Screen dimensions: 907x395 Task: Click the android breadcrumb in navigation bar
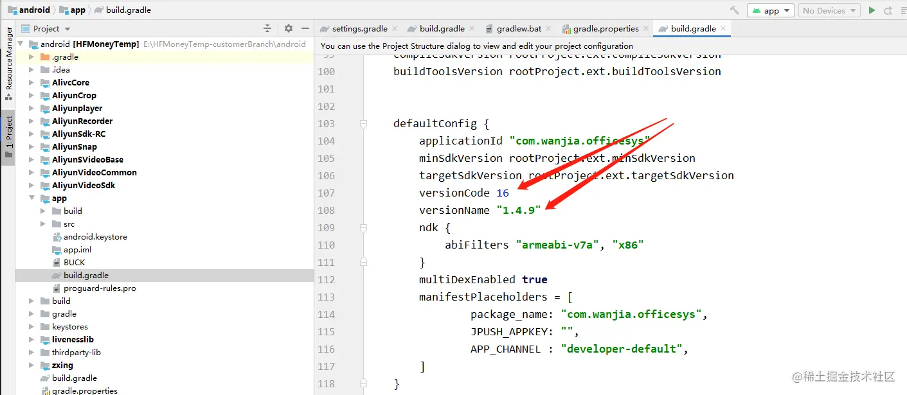coord(29,10)
